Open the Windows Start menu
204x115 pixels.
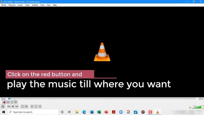[4, 112]
